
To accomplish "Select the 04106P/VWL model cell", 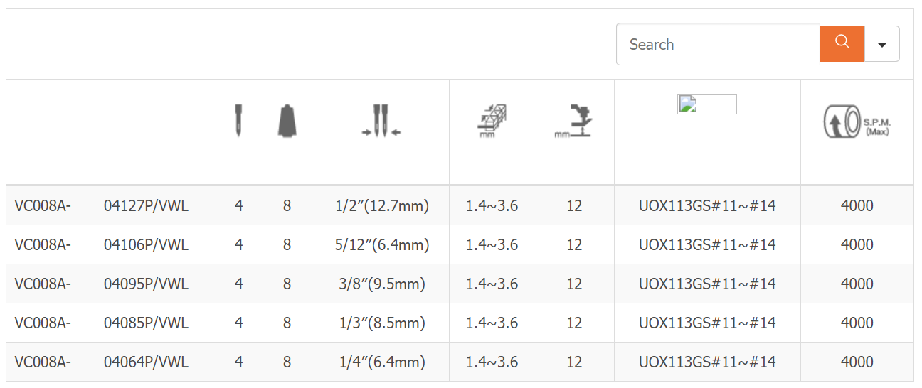I will pyautogui.click(x=146, y=245).
